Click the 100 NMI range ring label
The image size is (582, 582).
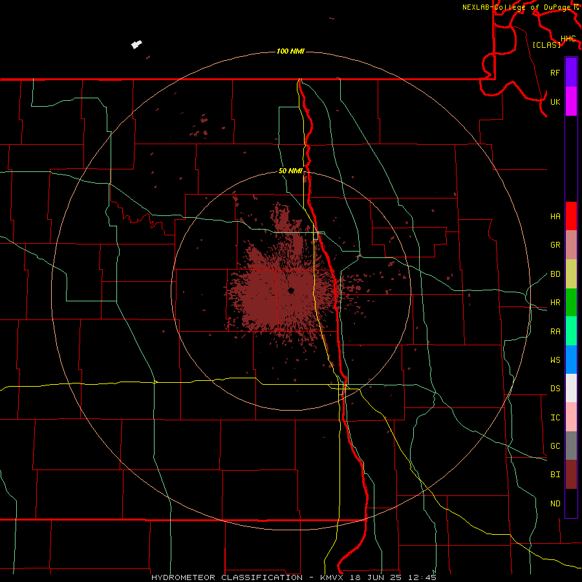click(x=290, y=51)
